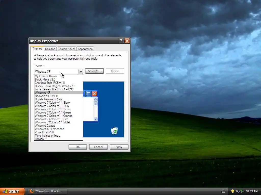Image resolution: width=261 pixels, height=195 pixels.
Task: Select the Windows Classic theme
Action: (58, 126)
